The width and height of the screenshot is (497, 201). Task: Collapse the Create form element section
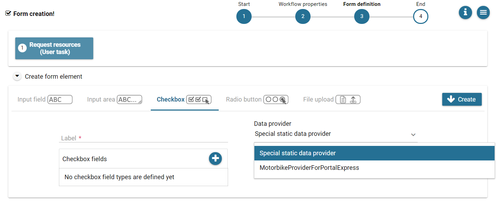click(x=17, y=76)
